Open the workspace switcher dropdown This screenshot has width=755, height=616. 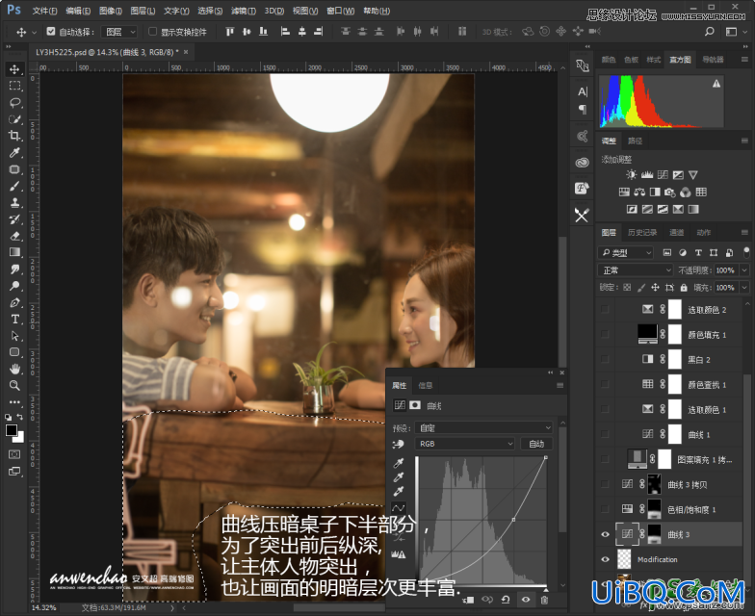(736, 32)
